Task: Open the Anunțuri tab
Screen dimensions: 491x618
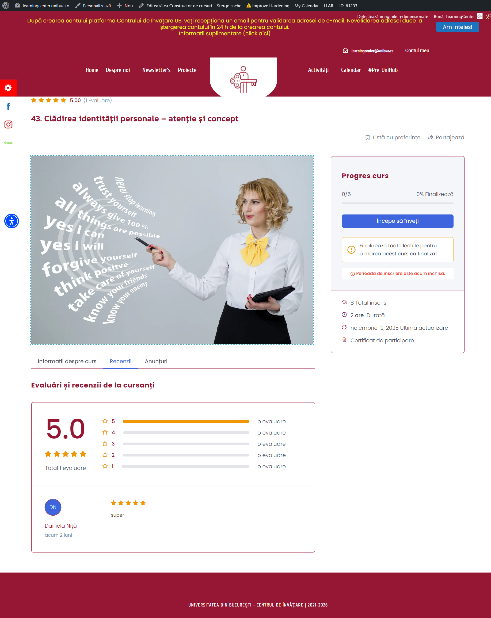Action: pyautogui.click(x=156, y=362)
